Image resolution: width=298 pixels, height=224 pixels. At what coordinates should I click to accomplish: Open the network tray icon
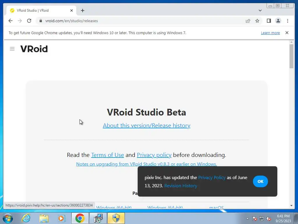(262, 219)
